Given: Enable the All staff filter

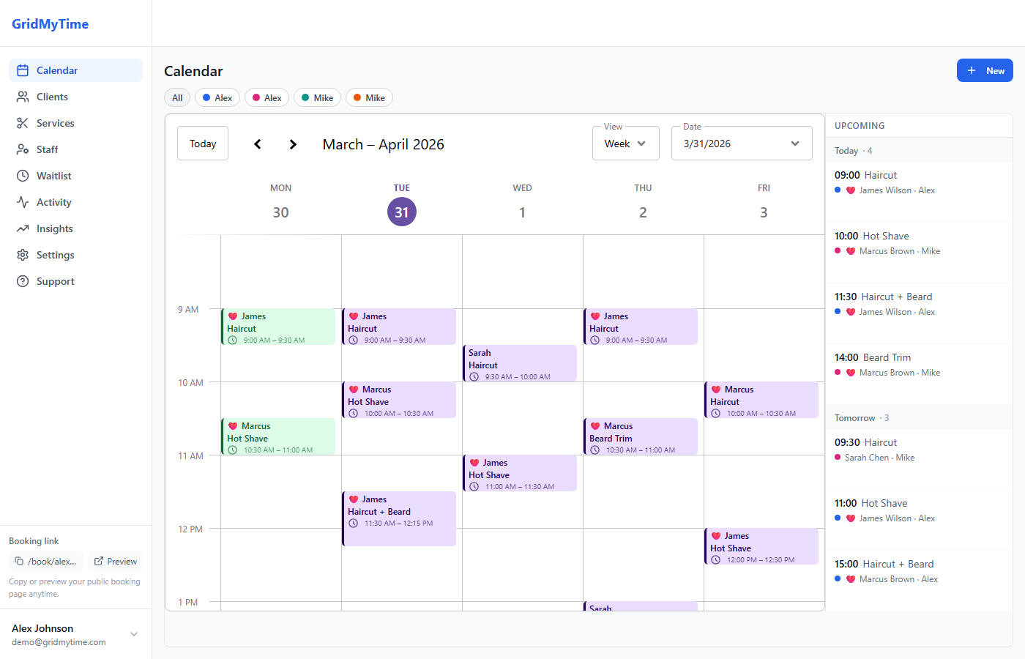Looking at the screenshot, I should (176, 97).
